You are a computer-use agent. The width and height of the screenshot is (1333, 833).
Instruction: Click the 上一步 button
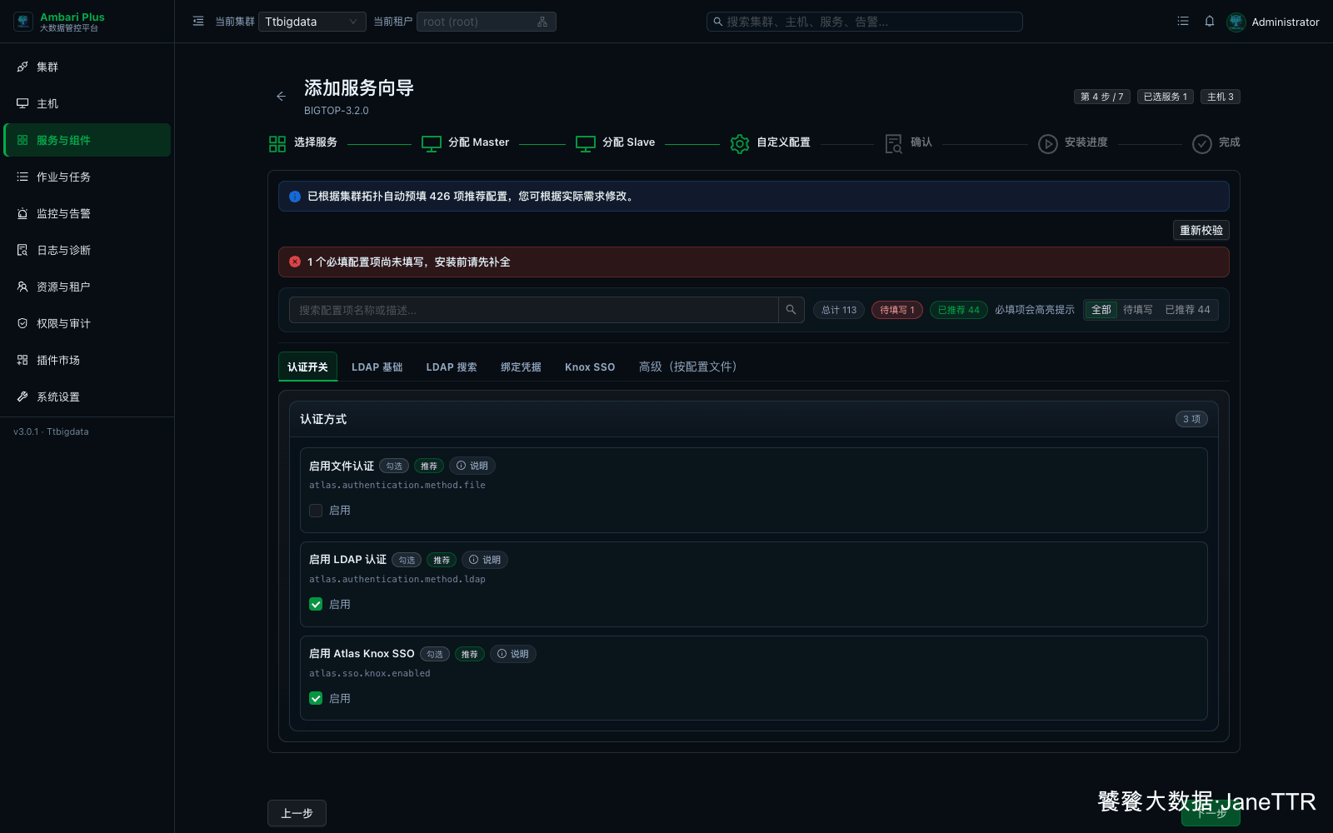(297, 813)
